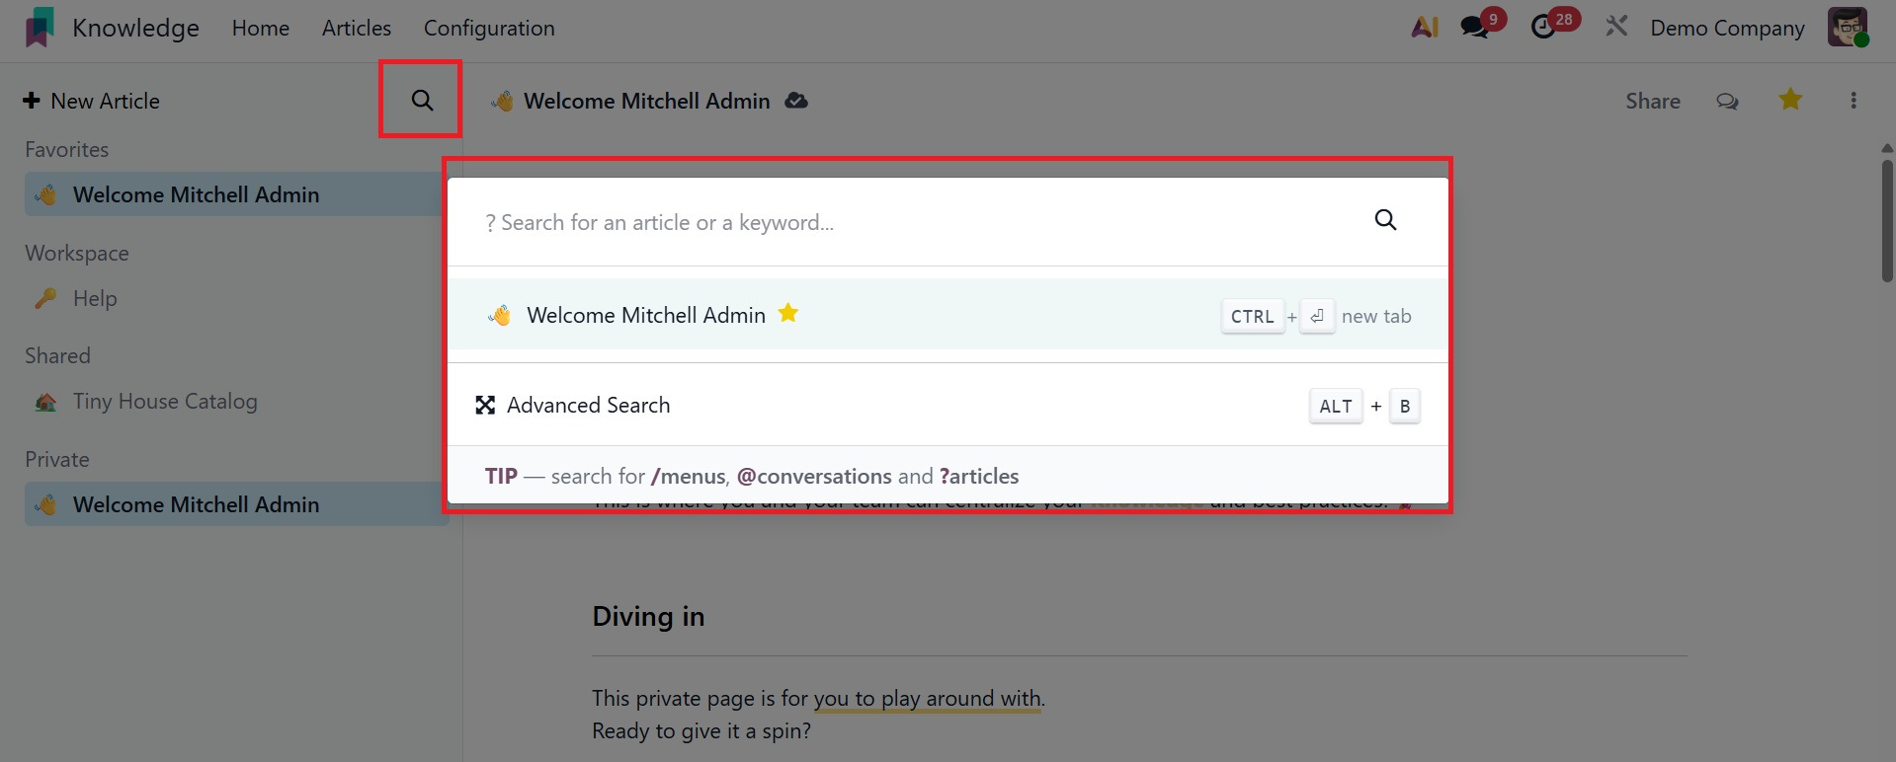Click the New Article button

click(92, 101)
